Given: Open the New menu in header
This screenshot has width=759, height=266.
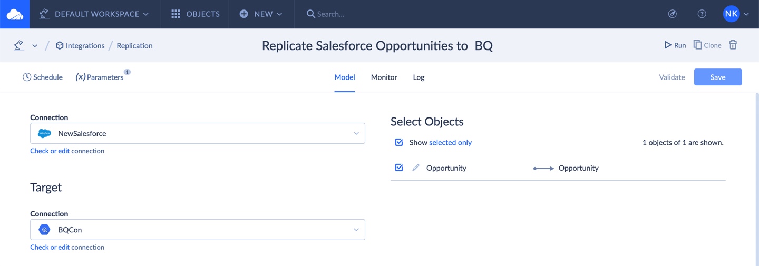Looking at the screenshot, I should (x=261, y=14).
